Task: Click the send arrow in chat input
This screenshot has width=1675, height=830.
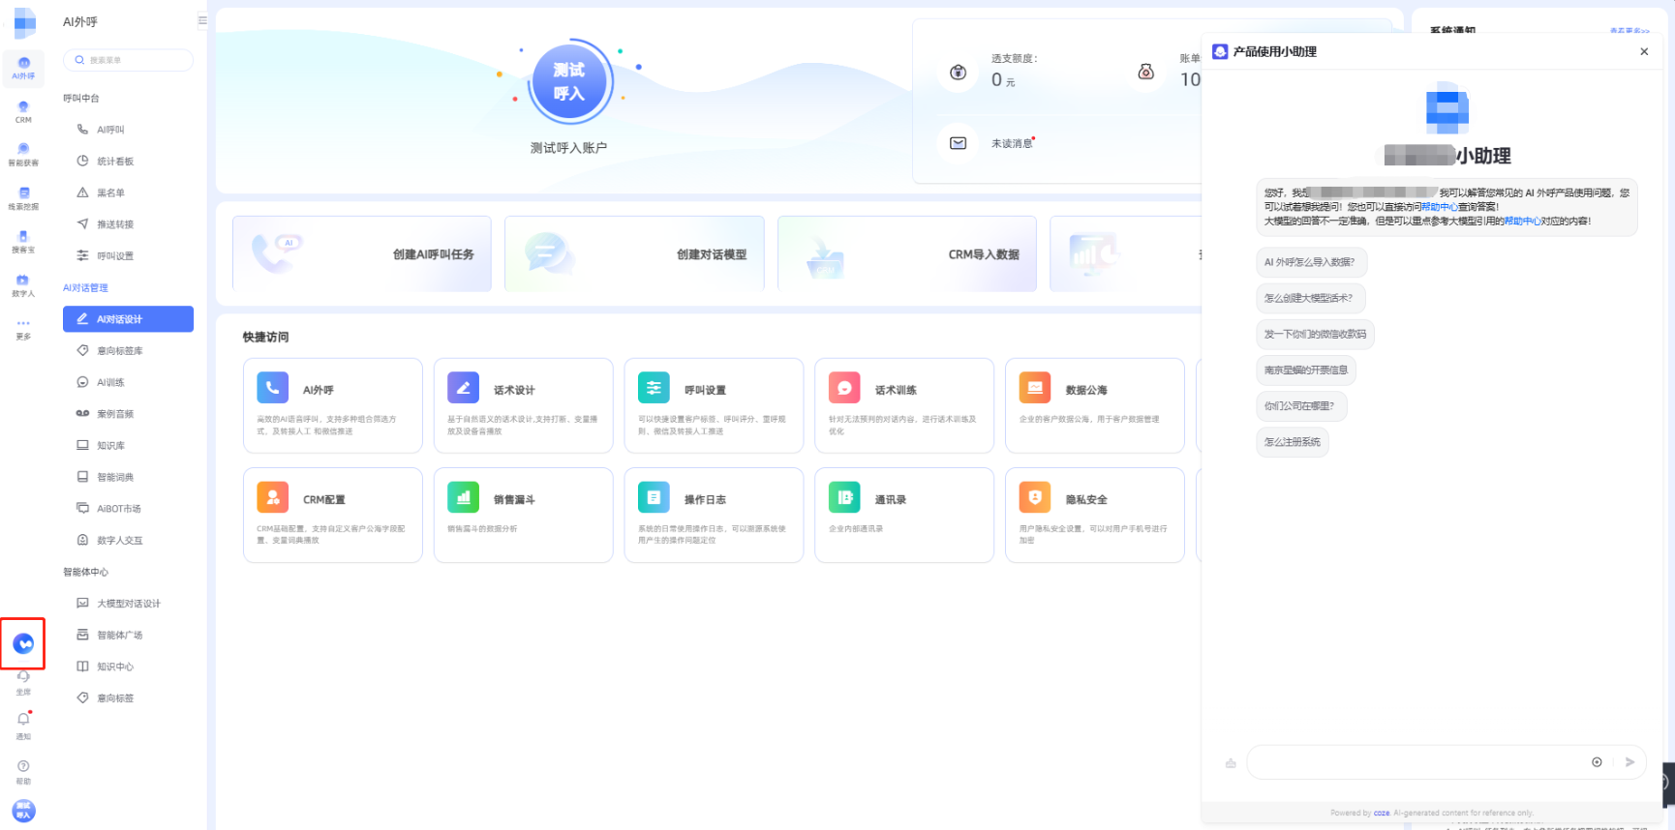Action: point(1629,762)
